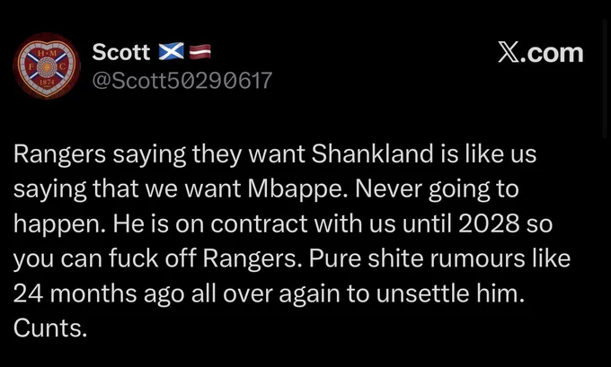Click the phrase 24 months ago
The height and width of the screenshot is (367, 611).
point(99,293)
